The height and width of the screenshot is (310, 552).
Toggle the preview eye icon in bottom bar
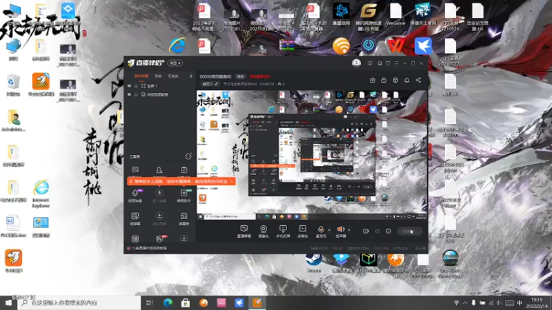(377, 231)
